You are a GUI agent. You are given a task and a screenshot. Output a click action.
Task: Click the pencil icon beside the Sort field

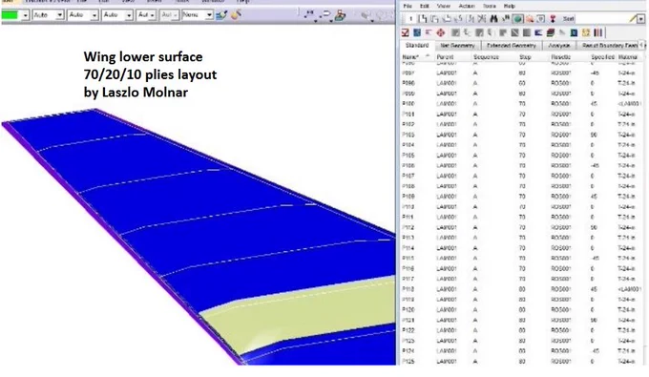click(x=634, y=18)
